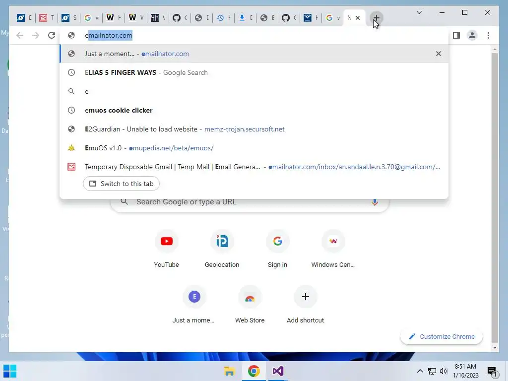
Task: Open the Chrome profile avatar
Action: [472, 35]
